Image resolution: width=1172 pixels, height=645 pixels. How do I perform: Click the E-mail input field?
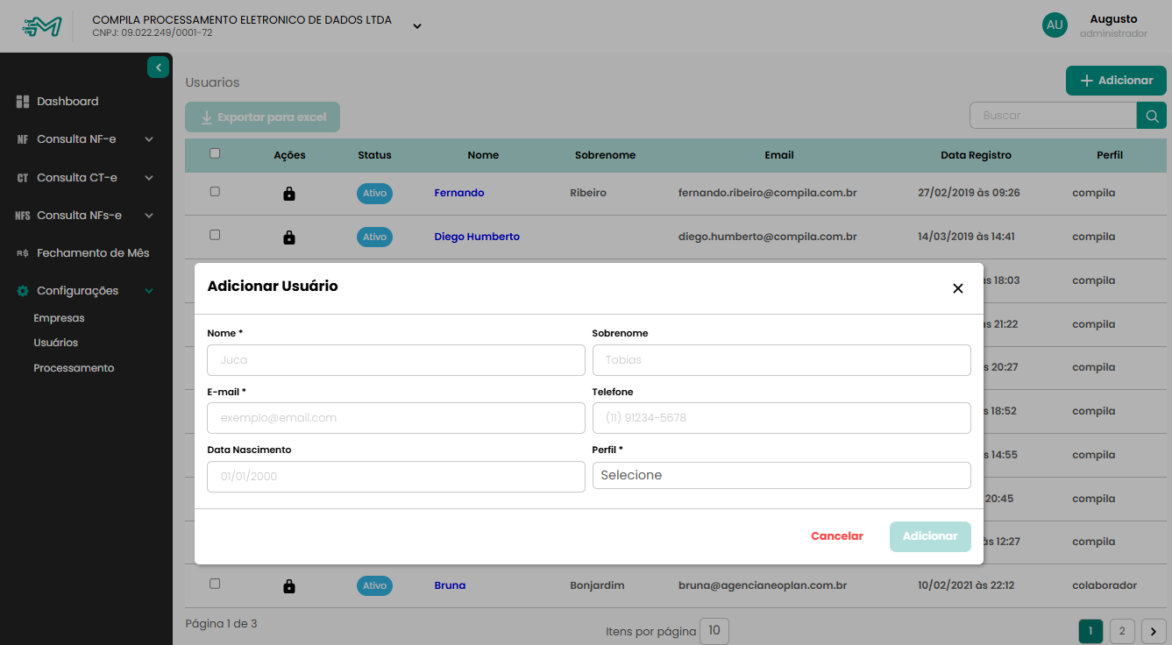coord(396,418)
